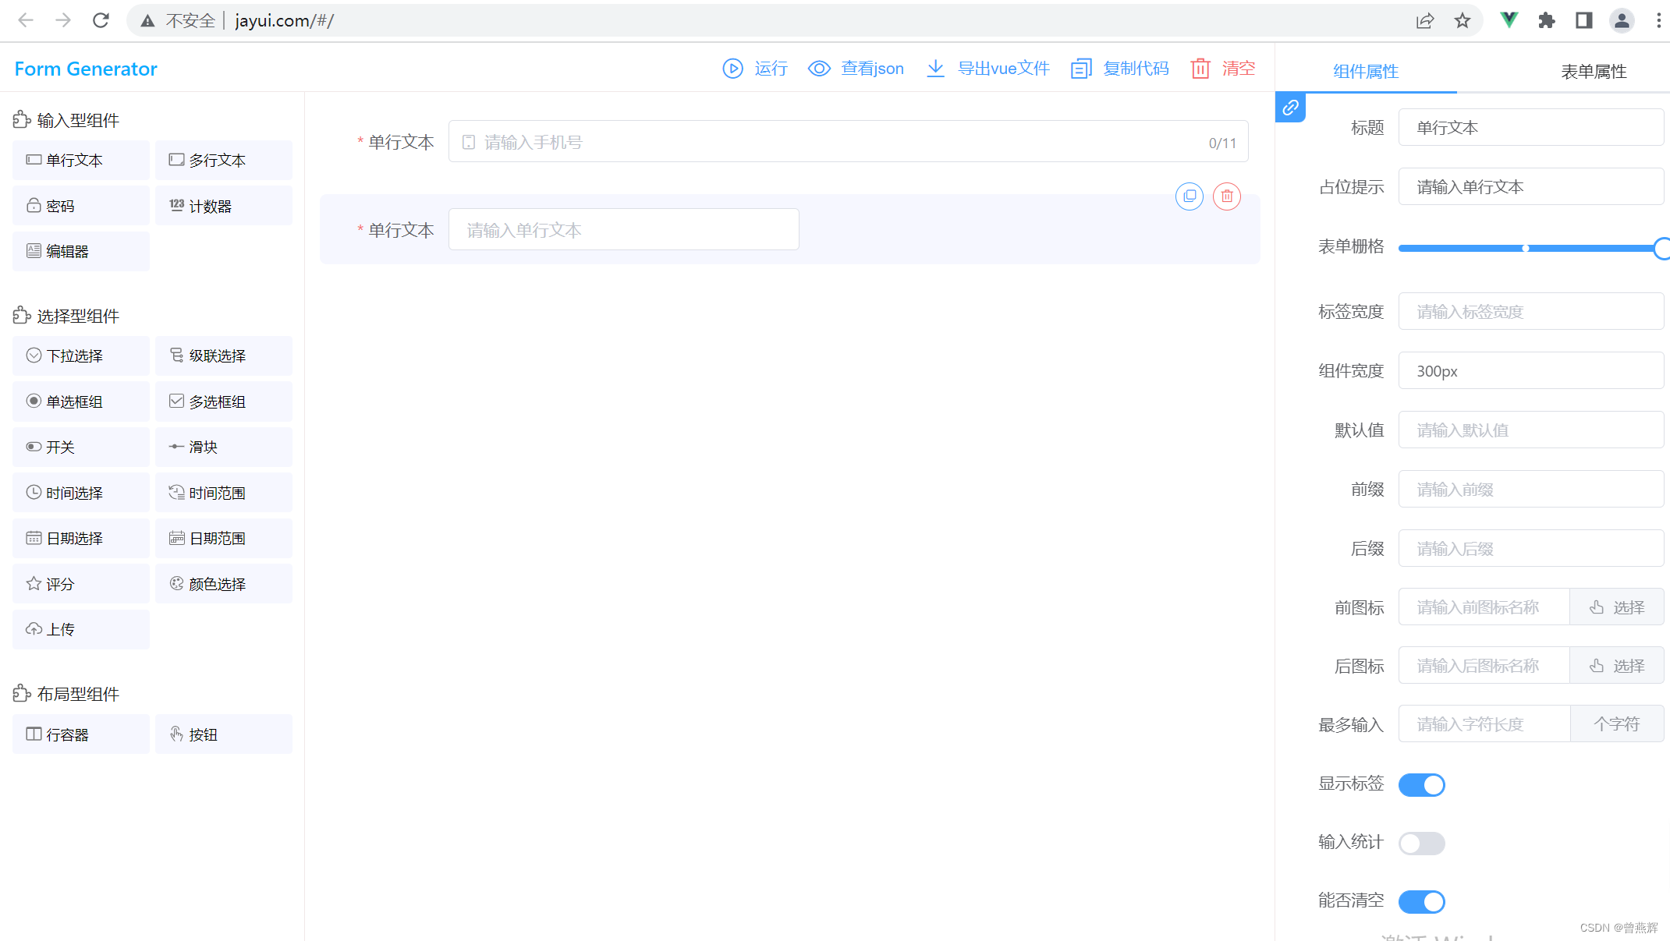The width and height of the screenshot is (1670, 941).
Task: Disable the 能否清空 switch
Action: point(1421,902)
